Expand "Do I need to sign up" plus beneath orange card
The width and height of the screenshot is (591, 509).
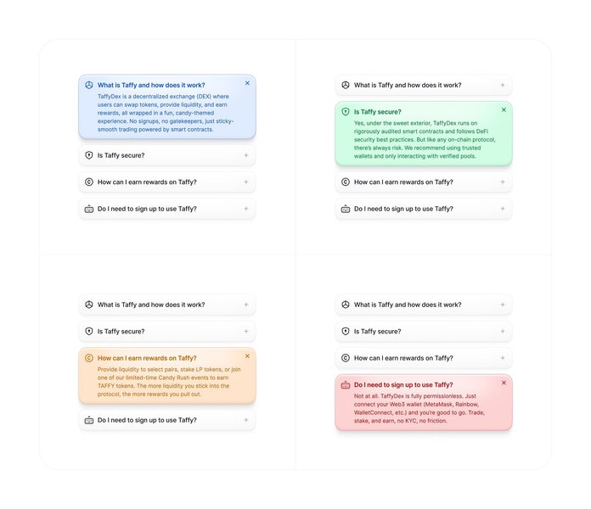tap(246, 420)
